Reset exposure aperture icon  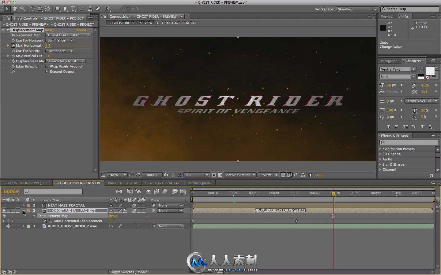tap(311, 175)
